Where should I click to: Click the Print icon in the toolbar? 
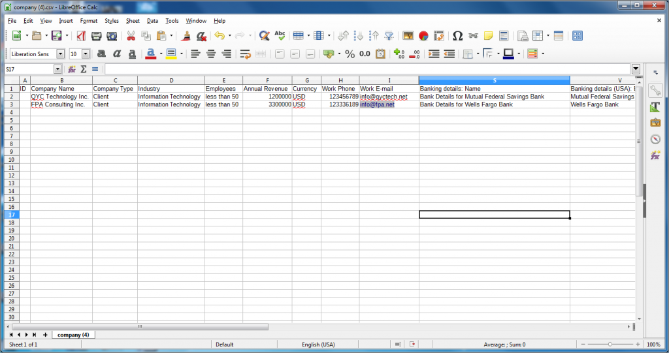97,36
